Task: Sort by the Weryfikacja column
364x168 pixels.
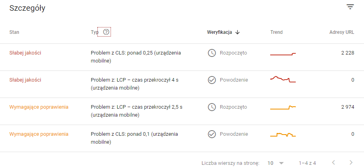Action: 219,32
